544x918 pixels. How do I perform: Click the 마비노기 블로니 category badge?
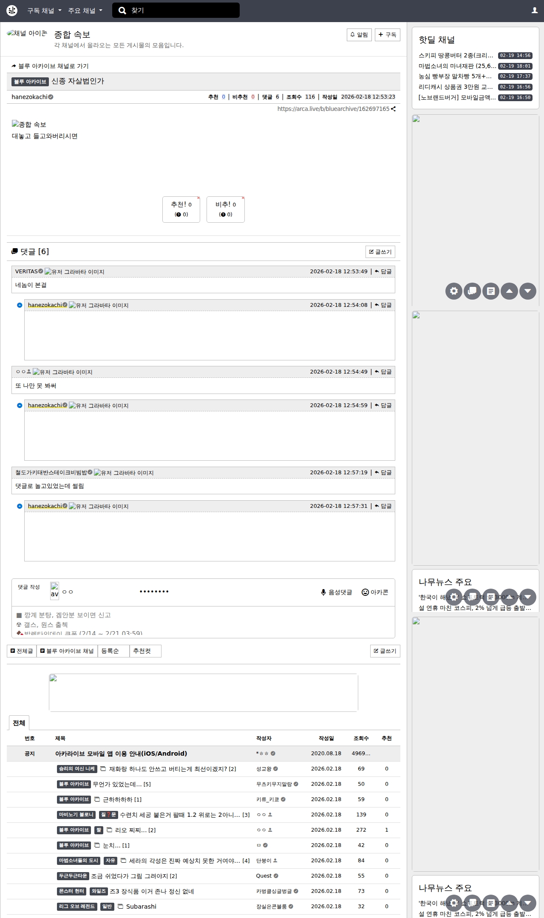[x=76, y=815]
